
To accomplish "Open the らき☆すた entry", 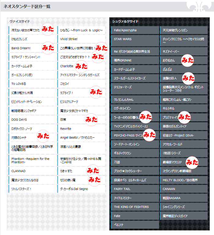I will (x=81, y=171).
